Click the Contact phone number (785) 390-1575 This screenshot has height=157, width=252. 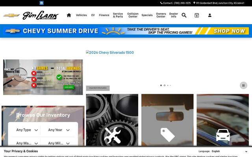coord(182,3)
